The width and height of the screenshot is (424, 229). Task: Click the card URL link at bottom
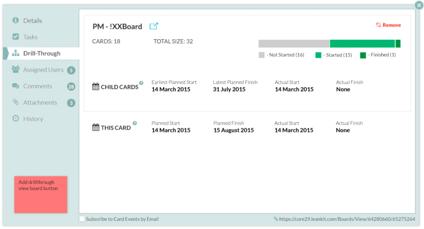[347, 219]
